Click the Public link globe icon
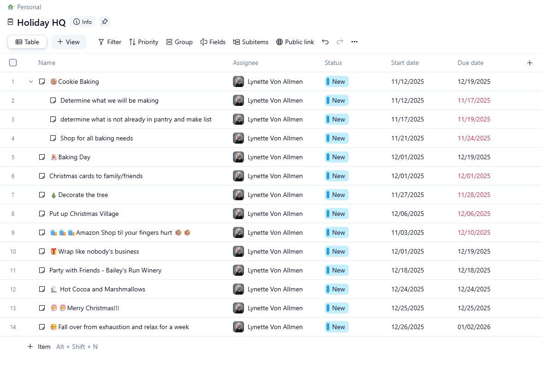The height and width of the screenshot is (371, 542). point(280,42)
